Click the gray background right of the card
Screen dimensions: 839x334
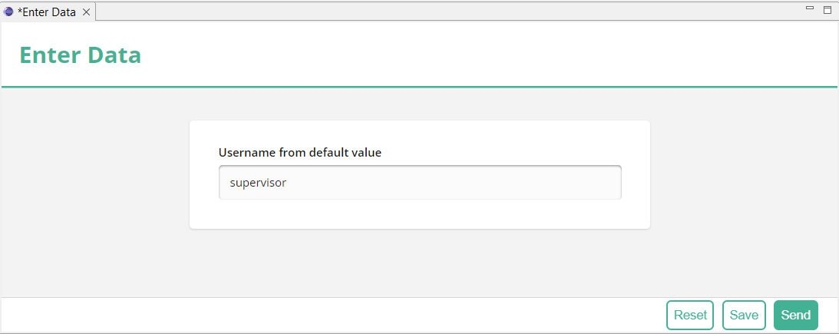744,193
